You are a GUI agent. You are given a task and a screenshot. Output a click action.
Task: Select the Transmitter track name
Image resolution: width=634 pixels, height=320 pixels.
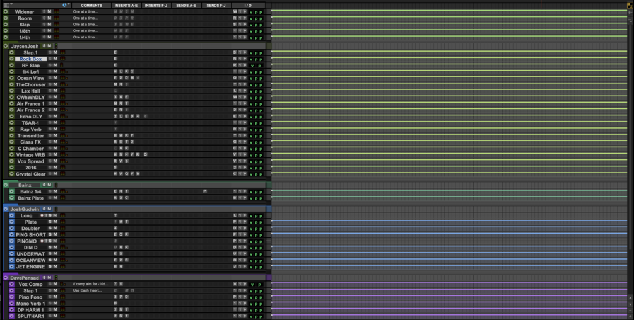tap(31, 135)
